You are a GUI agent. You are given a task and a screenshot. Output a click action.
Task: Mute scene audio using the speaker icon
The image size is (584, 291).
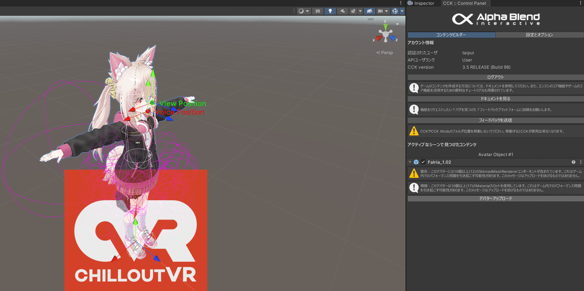pyautogui.click(x=343, y=11)
